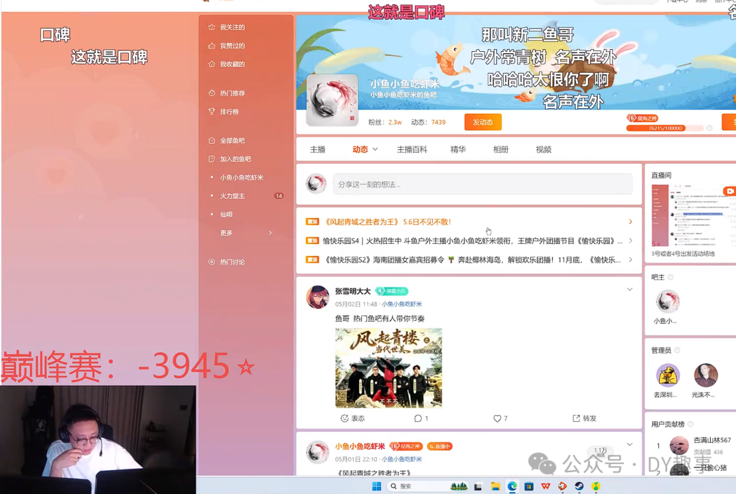
Task: Click the 表态 reaction smiley icon
Action: point(345,418)
